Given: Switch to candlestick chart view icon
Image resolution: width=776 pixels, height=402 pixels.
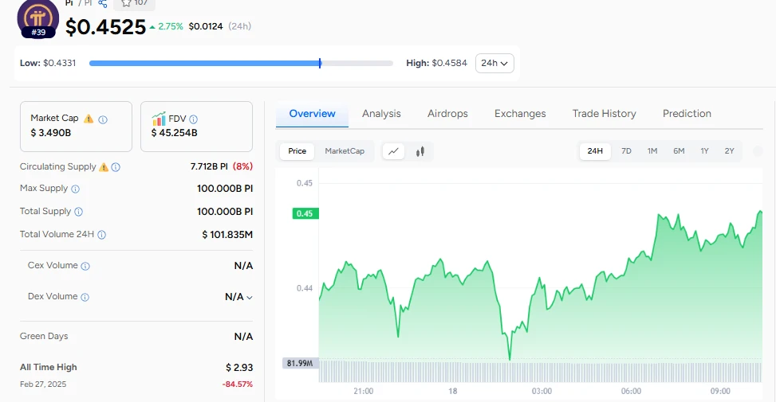Looking at the screenshot, I should [420, 151].
